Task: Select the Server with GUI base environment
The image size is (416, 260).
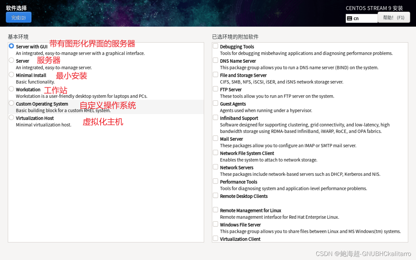Action: pos(11,46)
